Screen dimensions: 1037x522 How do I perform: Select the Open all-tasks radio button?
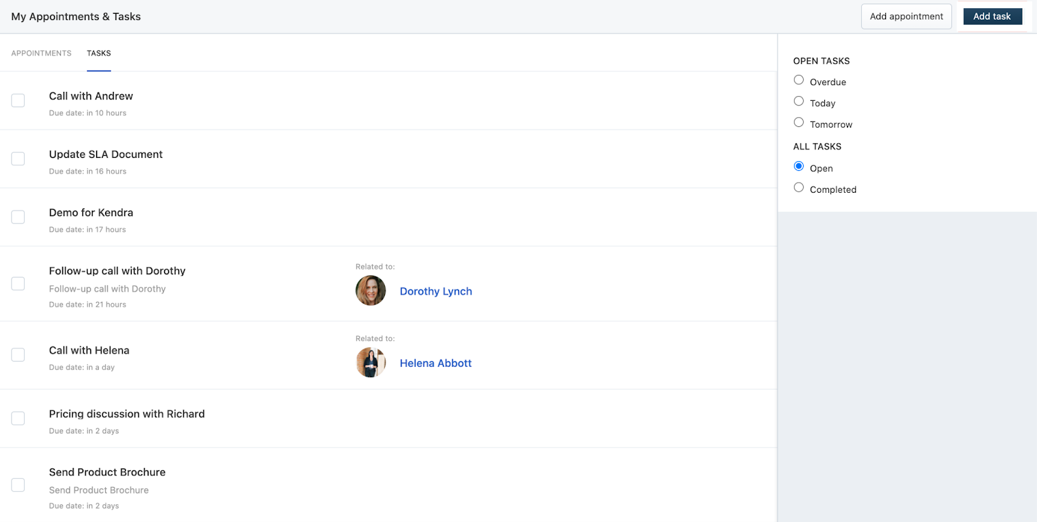pos(799,167)
